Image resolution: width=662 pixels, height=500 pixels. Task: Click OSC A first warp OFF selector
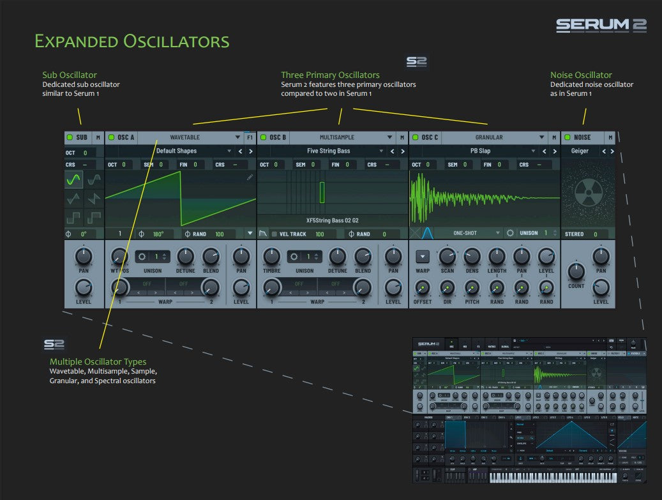pos(147,284)
